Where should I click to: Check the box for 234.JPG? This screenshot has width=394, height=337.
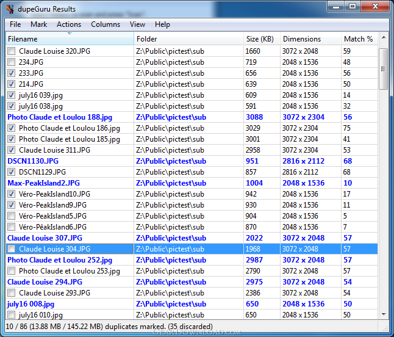pos(11,62)
